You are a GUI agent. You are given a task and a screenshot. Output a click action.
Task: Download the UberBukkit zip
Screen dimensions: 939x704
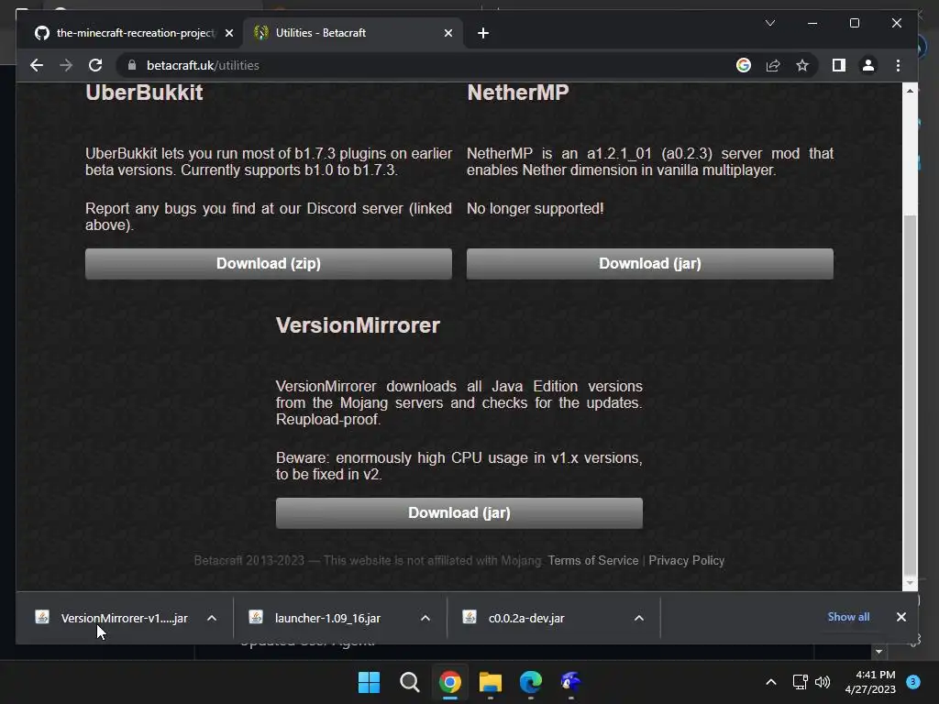click(x=269, y=264)
